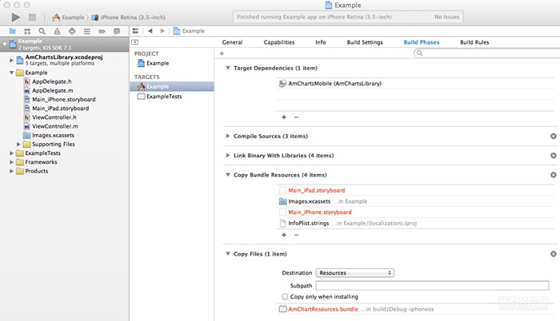560x321 pixels.
Task: Expand the Supporting Files folder
Action: pos(18,144)
